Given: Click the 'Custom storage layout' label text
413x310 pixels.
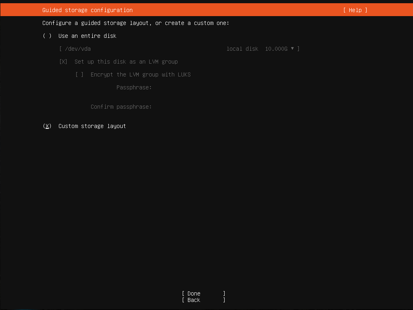Looking at the screenshot, I should click(x=92, y=126).
